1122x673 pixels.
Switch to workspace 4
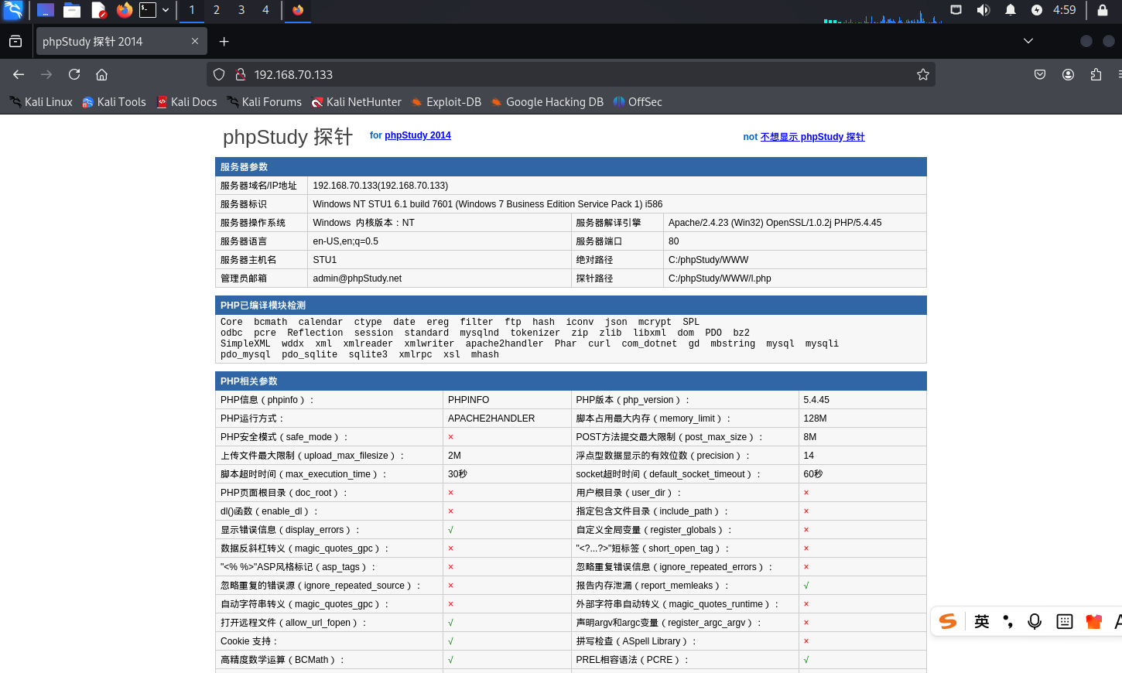[x=266, y=10]
